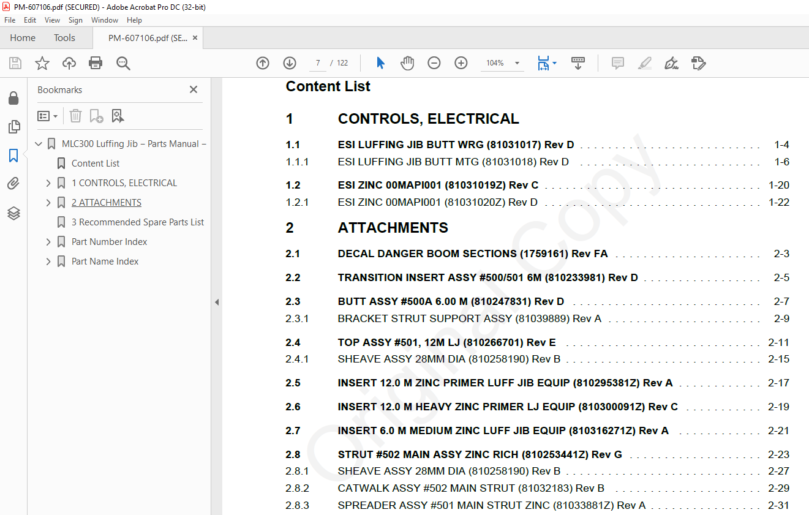The width and height of the screenshot is (809, 515).
Task: Print the document with printer icon
Action: (x=96, y=63)
